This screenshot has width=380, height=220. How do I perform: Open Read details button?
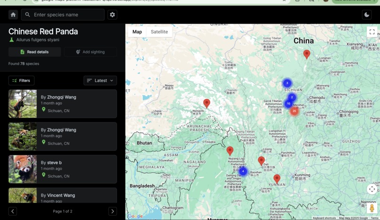(34, 52)
